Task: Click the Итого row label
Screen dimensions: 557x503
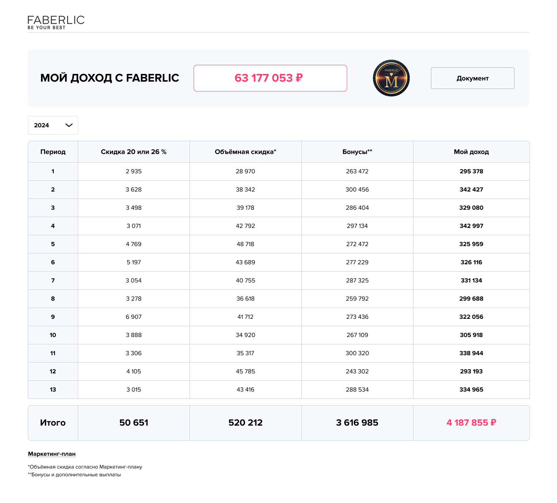Action: click(53, 423)
